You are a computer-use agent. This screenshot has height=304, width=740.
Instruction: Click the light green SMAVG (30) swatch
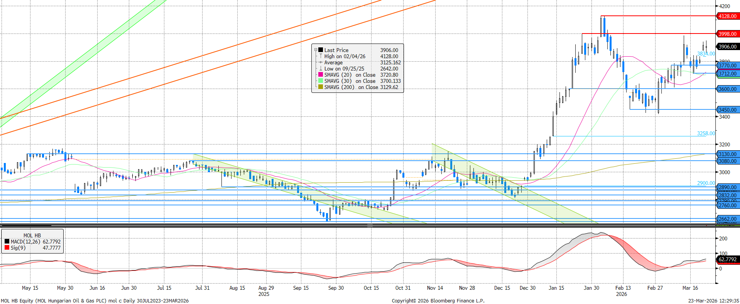320,81
